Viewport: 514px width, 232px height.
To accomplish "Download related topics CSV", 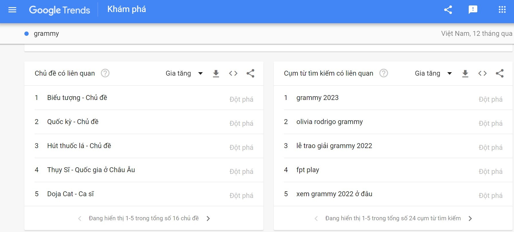I will click(216, 74).
